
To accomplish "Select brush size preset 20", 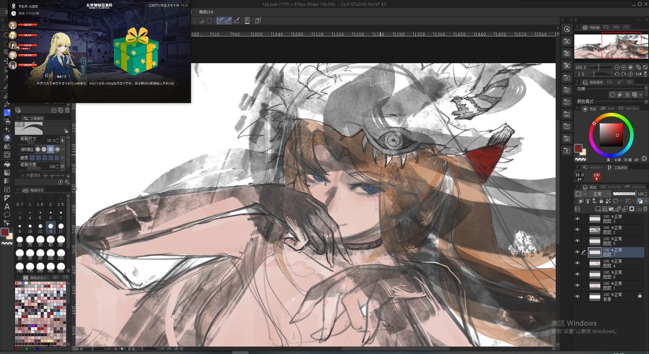I will pos(19,242).
